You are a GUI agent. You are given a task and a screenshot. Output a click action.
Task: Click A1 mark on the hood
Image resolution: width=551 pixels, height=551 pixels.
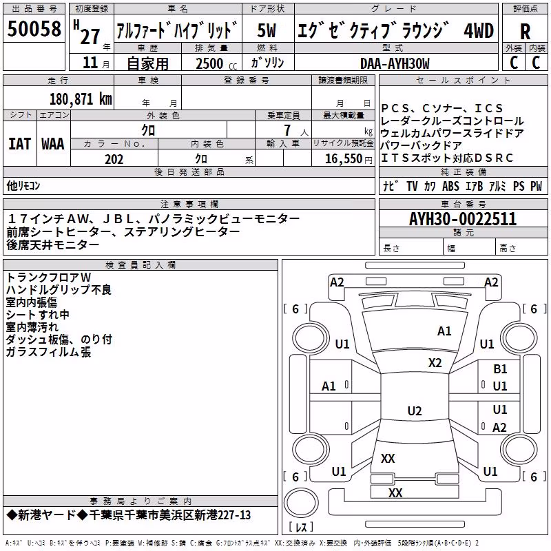[444, 331]
